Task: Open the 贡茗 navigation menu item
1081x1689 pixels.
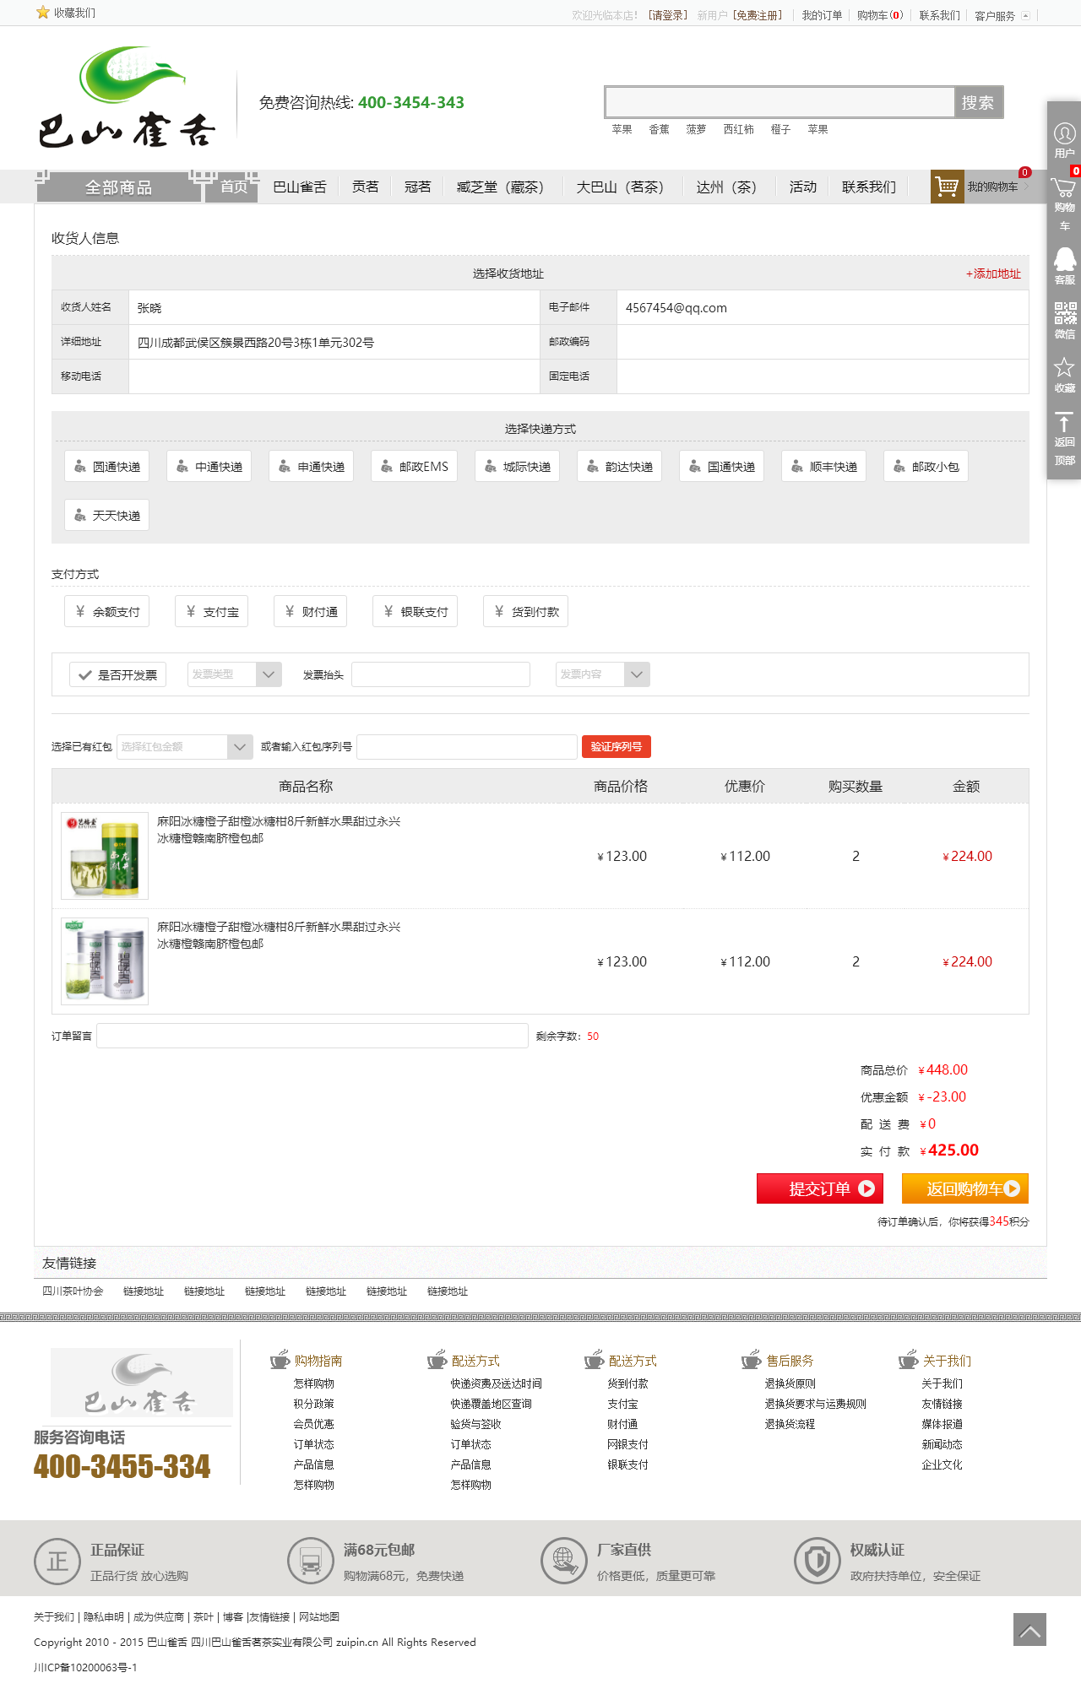Action: 365,187
